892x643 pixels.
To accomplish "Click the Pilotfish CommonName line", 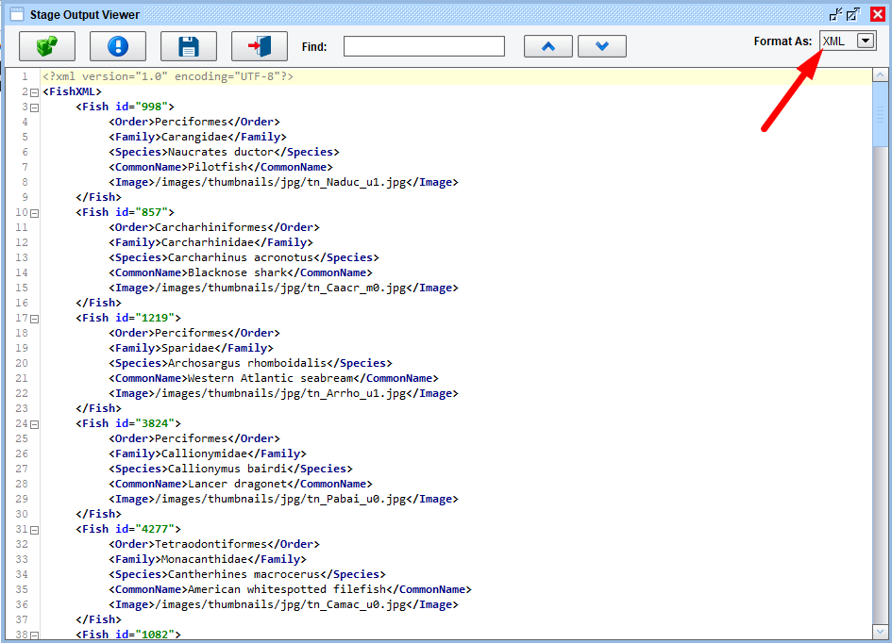I will click(x=221, y=167).
